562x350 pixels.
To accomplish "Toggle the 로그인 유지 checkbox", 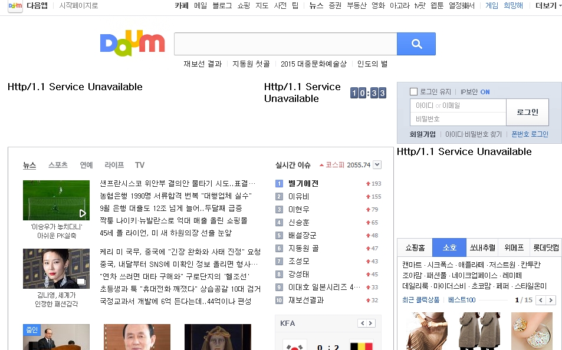I will click(x=413, y=92).
